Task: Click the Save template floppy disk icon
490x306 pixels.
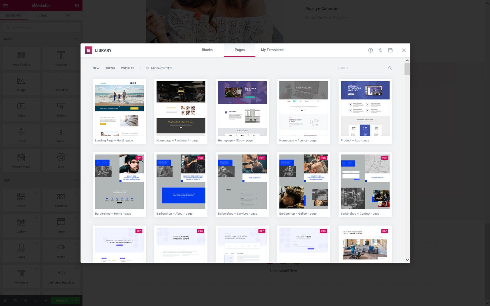Action: pos(390,50)
